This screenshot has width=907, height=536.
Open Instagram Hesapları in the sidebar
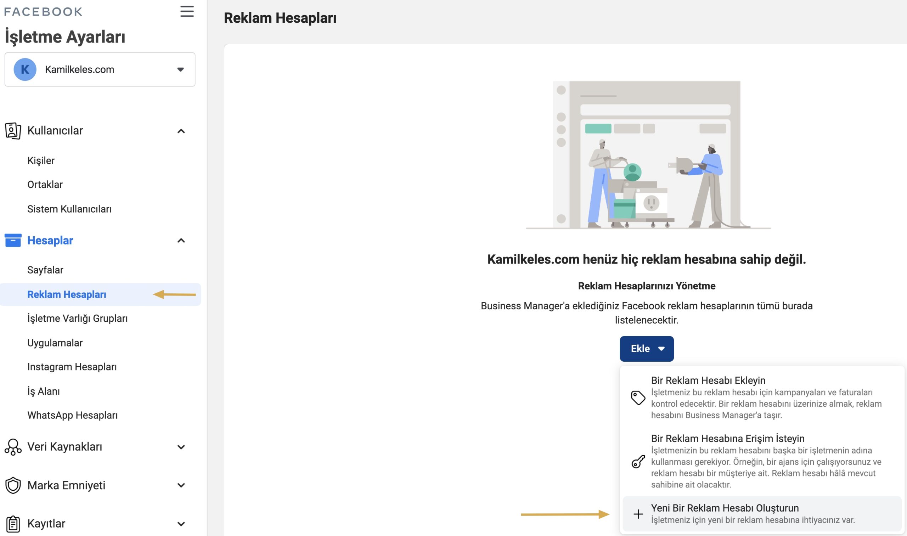click(x=72, y=367)
